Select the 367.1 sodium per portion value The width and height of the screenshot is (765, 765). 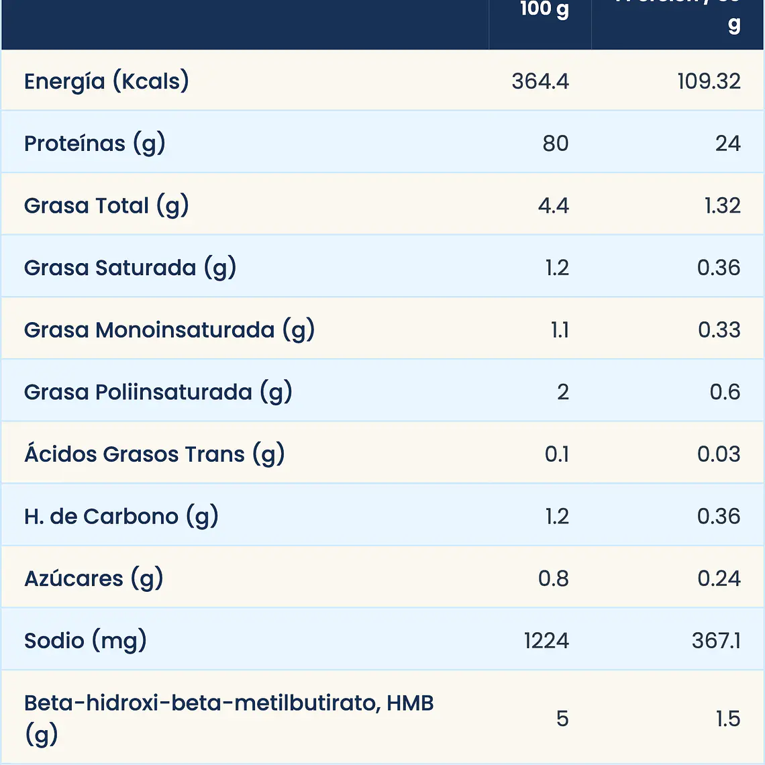(716, 641)
